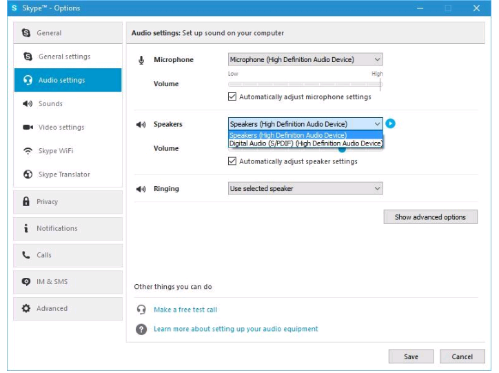
Task: Open Skype WiFi settings
Action: click(68, 150)
